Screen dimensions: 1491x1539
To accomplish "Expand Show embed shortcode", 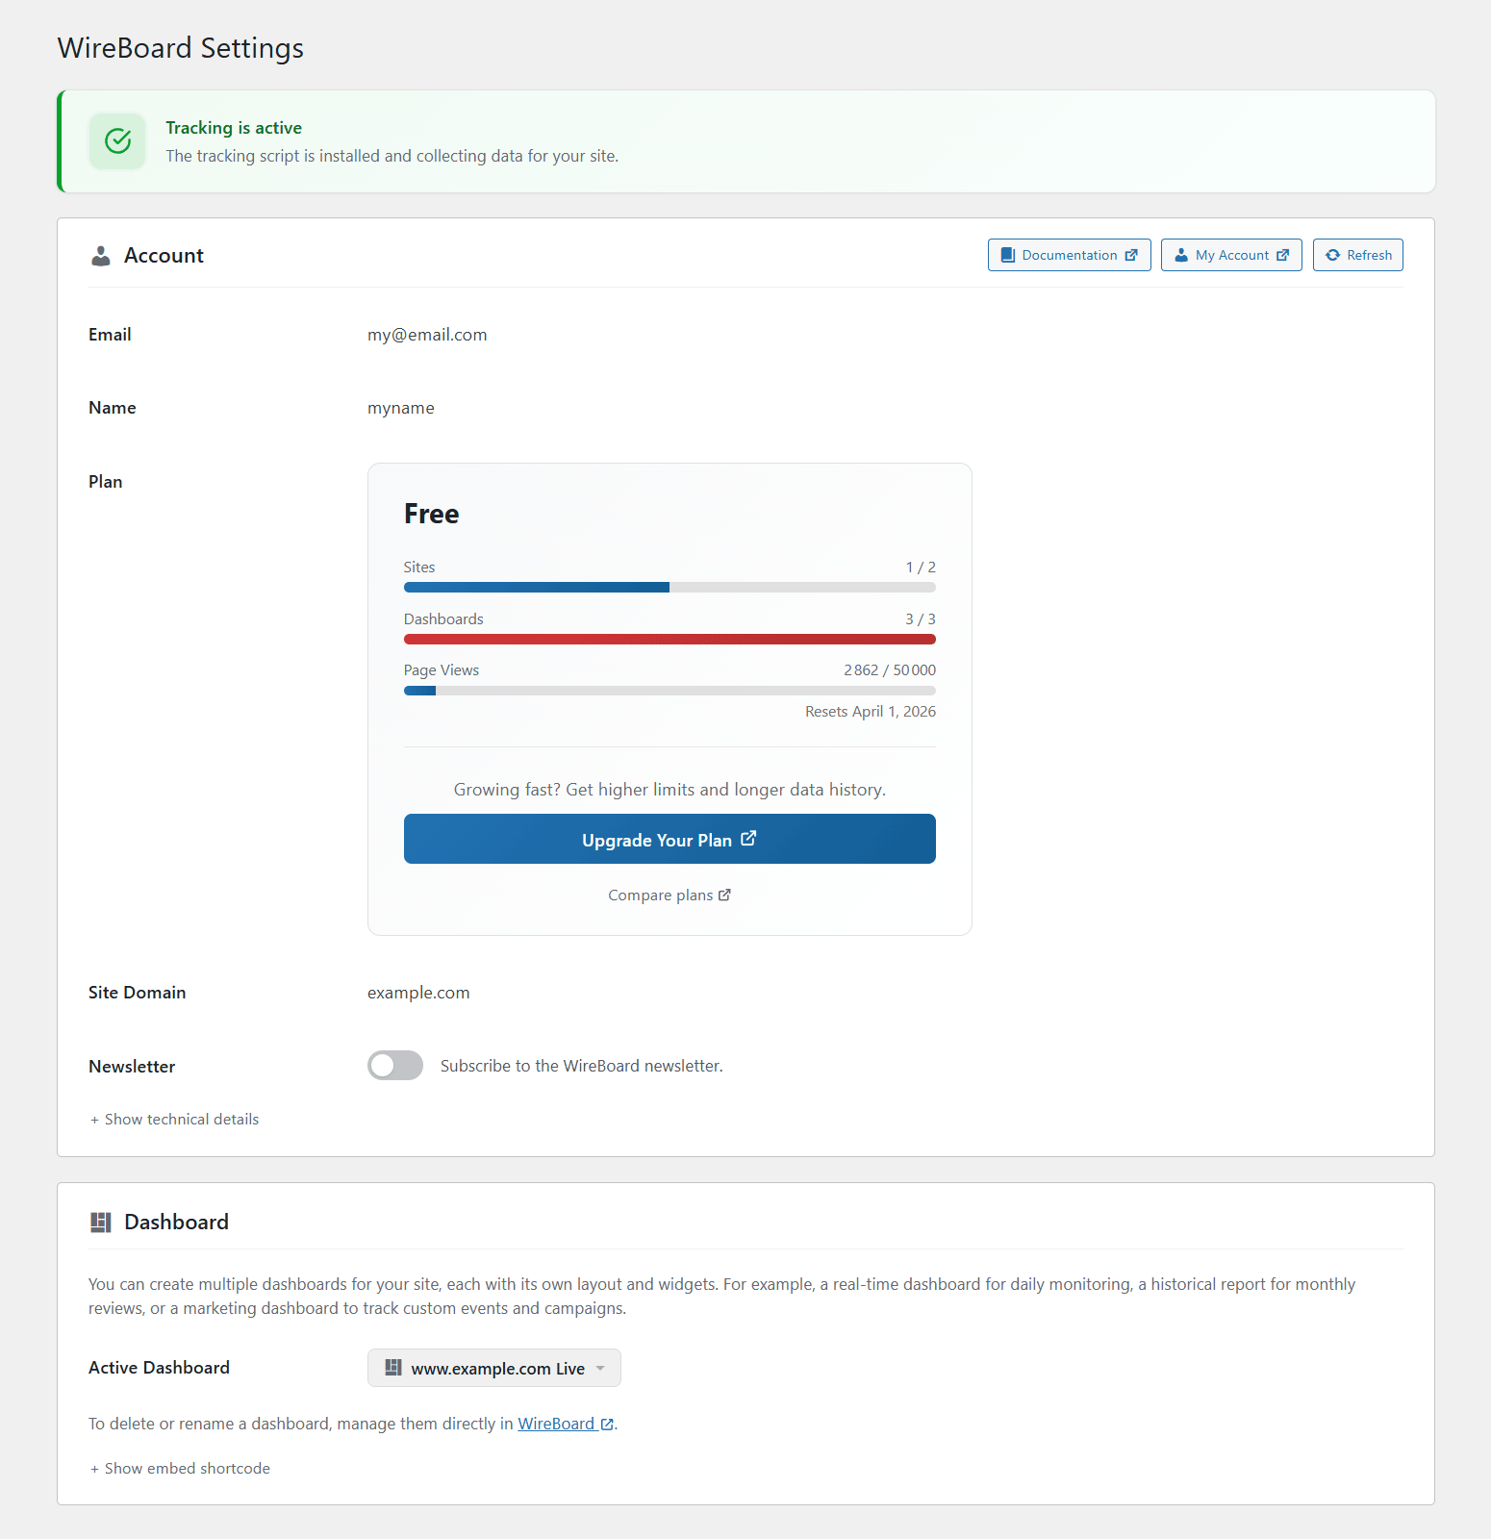I will tap(180, 1469).
